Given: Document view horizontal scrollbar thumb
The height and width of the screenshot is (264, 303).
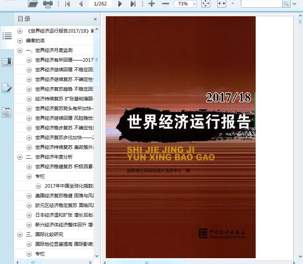Looking at the screenshot, I should point(147,262).
